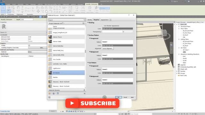
Task: Open the File ribbon tab
Action: click(x=2, y=4)
